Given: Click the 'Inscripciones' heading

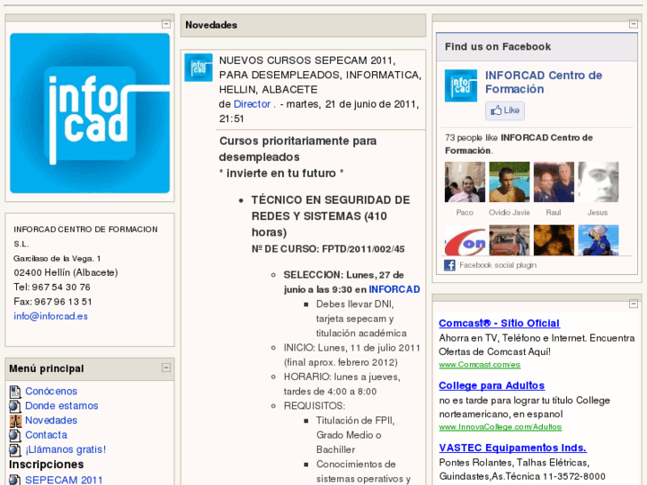Looking at the screenshot, I should 46,465.
